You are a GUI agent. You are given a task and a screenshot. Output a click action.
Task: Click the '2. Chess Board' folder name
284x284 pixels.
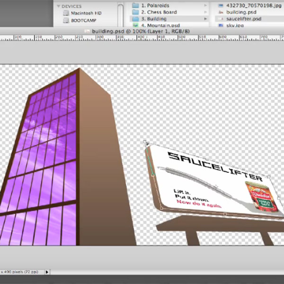coord(159,12)
